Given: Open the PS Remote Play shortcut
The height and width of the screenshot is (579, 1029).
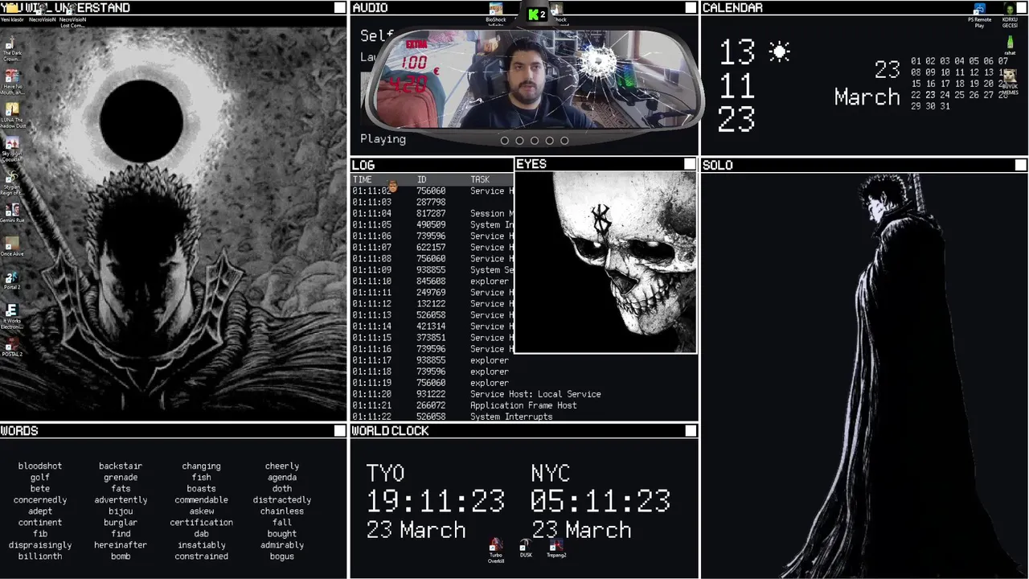Looking at the screenshot, I should click(x=979, y=14).
